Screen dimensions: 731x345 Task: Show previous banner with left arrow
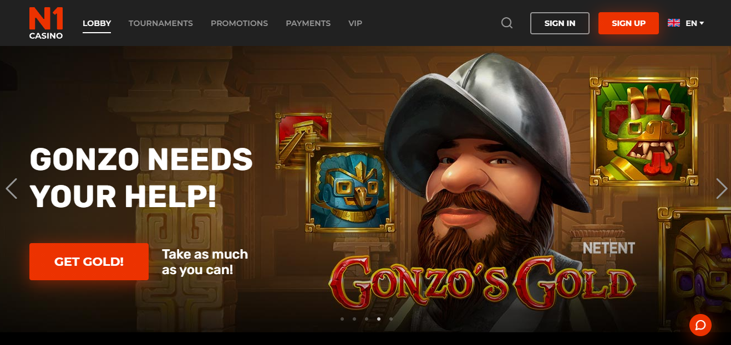click(11, 189)
